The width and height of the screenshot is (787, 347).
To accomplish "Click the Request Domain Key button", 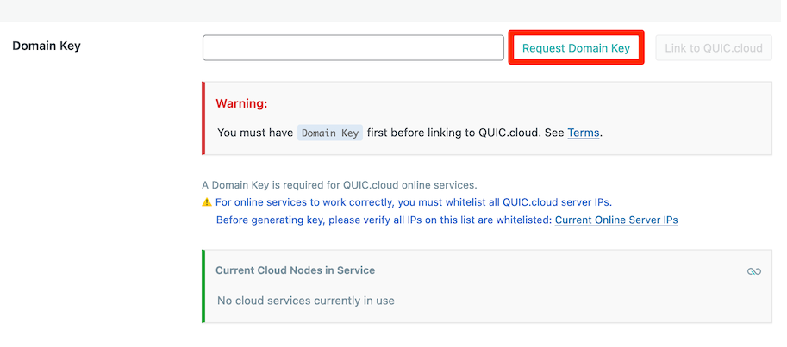I will click(576, 48).
